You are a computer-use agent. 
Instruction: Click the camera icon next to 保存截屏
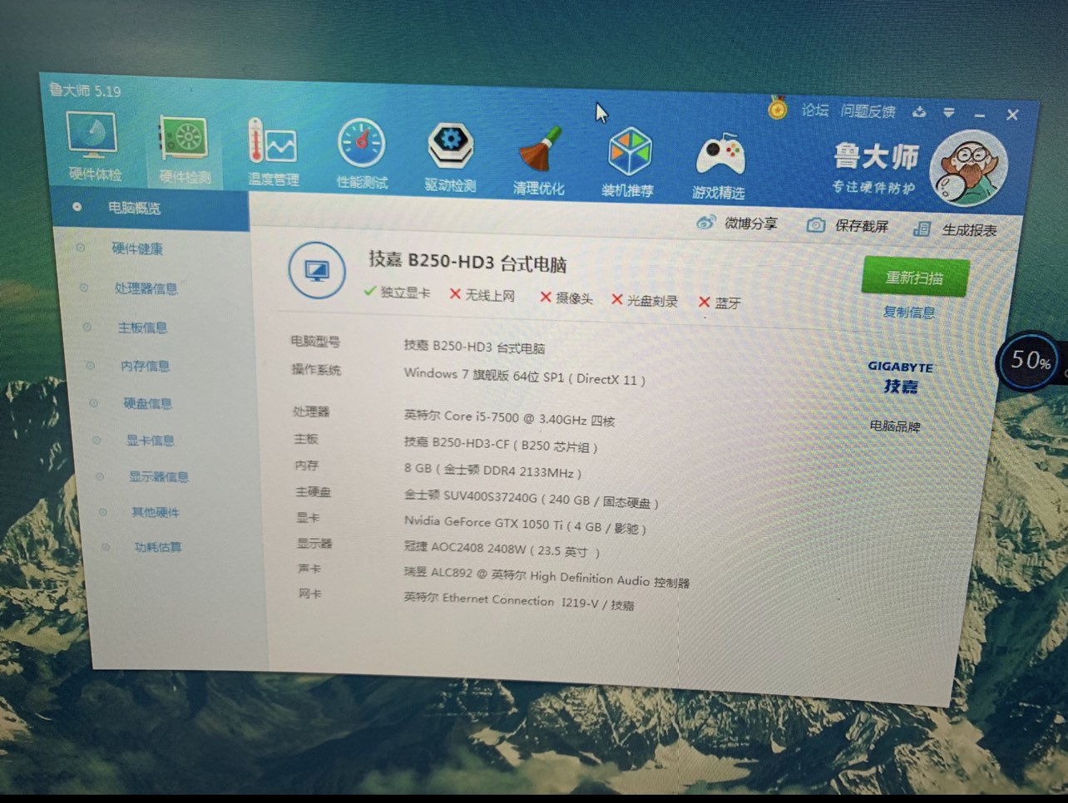click(816, 225)
